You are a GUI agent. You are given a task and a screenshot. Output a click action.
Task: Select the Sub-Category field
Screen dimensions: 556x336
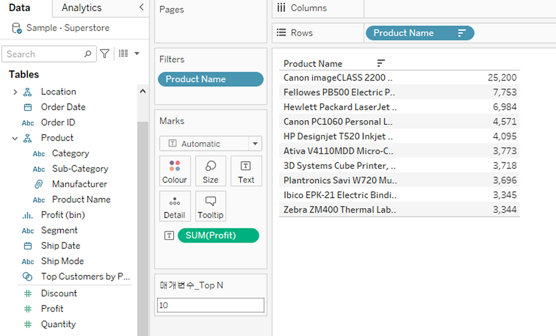pyautogui.click(x=80, y=168)
